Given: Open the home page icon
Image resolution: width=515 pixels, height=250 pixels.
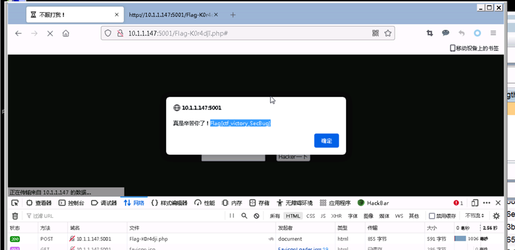Looking at the screenshot, I should (66, 33).
